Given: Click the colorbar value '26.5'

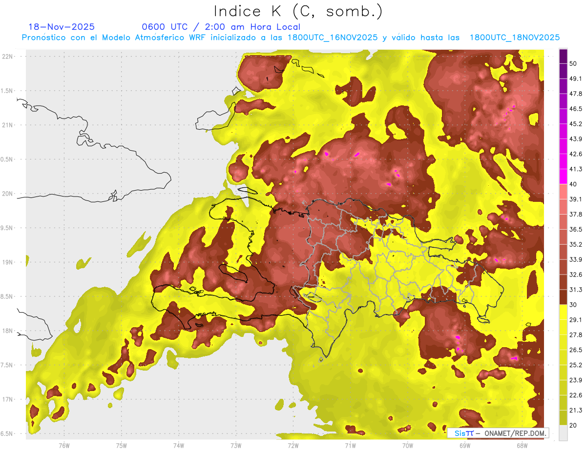Looking at the screenshot, I should point(576,350).
